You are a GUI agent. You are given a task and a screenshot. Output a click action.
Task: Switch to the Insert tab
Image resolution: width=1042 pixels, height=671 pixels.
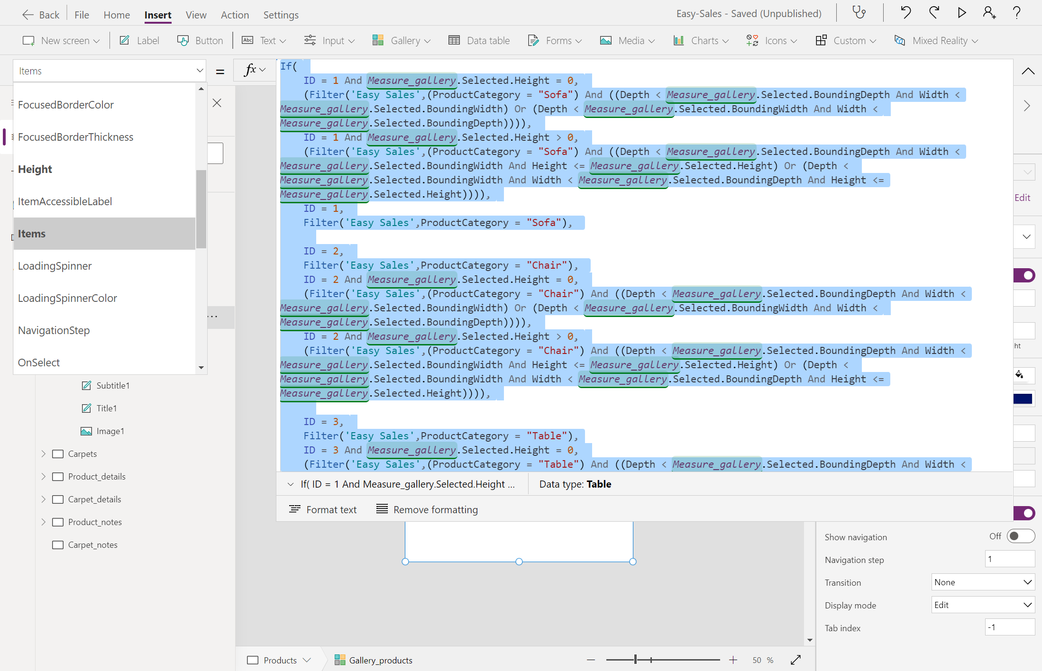158,15
